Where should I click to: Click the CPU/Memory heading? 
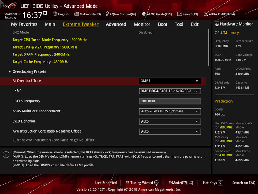pyautogui.click(x=226, y=33)
